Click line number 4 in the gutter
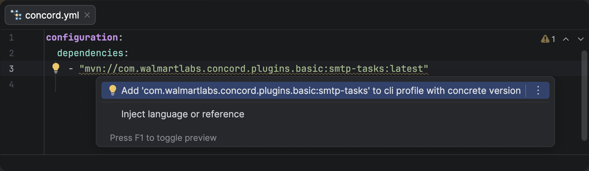The image size is (589, 171). click(11, 84)
